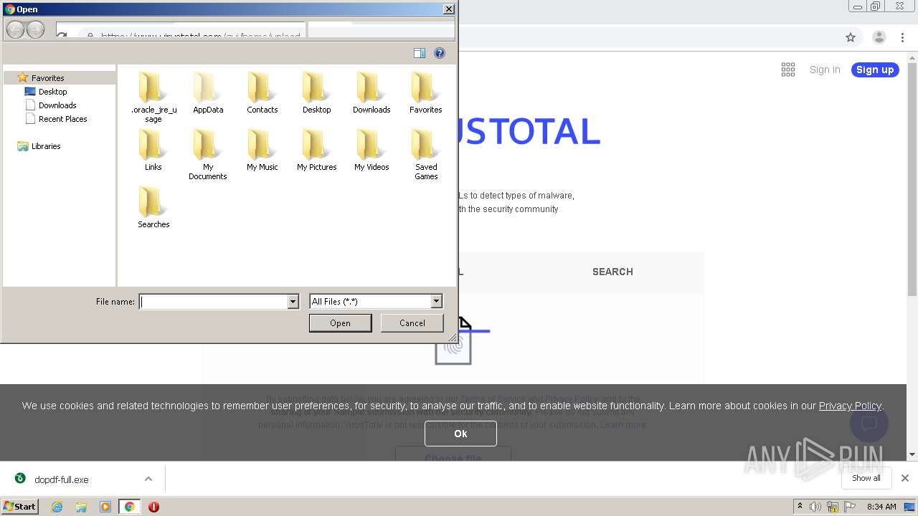Click the Sign in link
Screen dimensions: 918x516
[x=825, y=70]
